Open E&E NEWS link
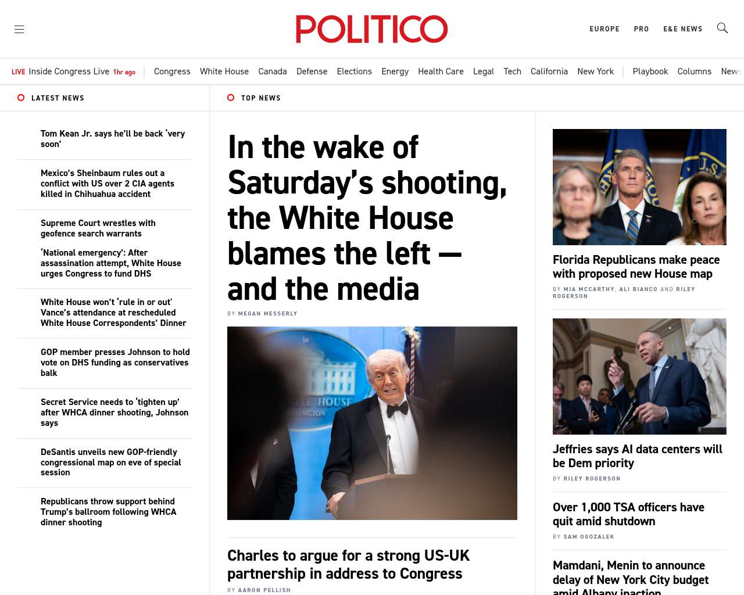Viewport: 744px width, 595px height. point(682,29)
